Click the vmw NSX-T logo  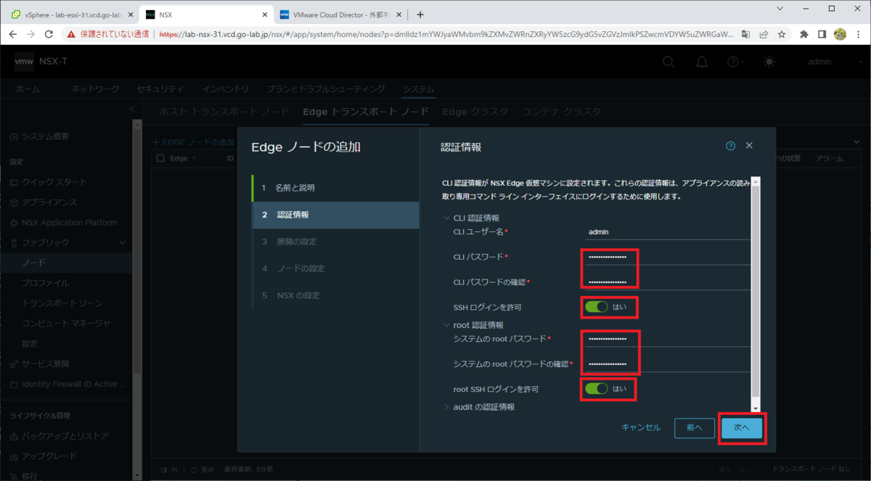[41, 62]
